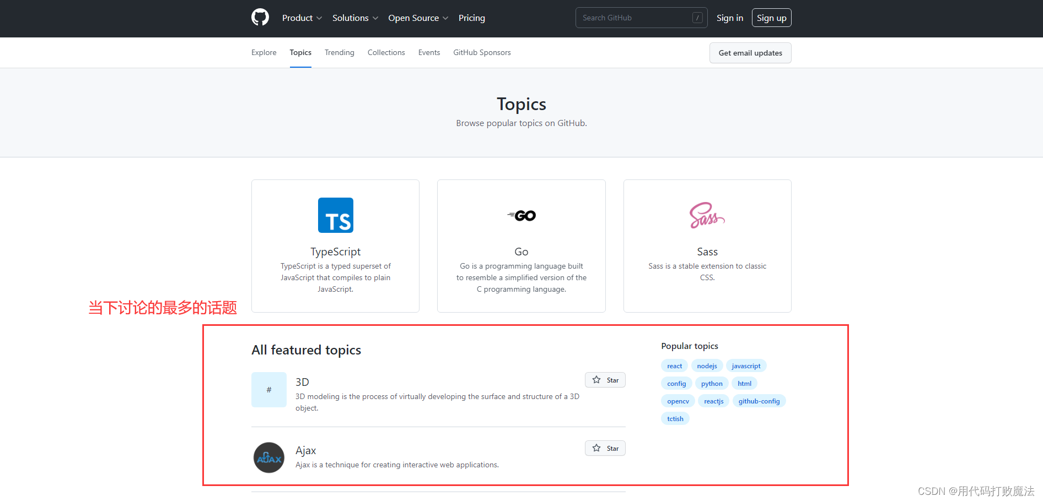1043x502 pixels.
Task: Expand the Product dropdown menu
Action: click(x=302, y=18)
